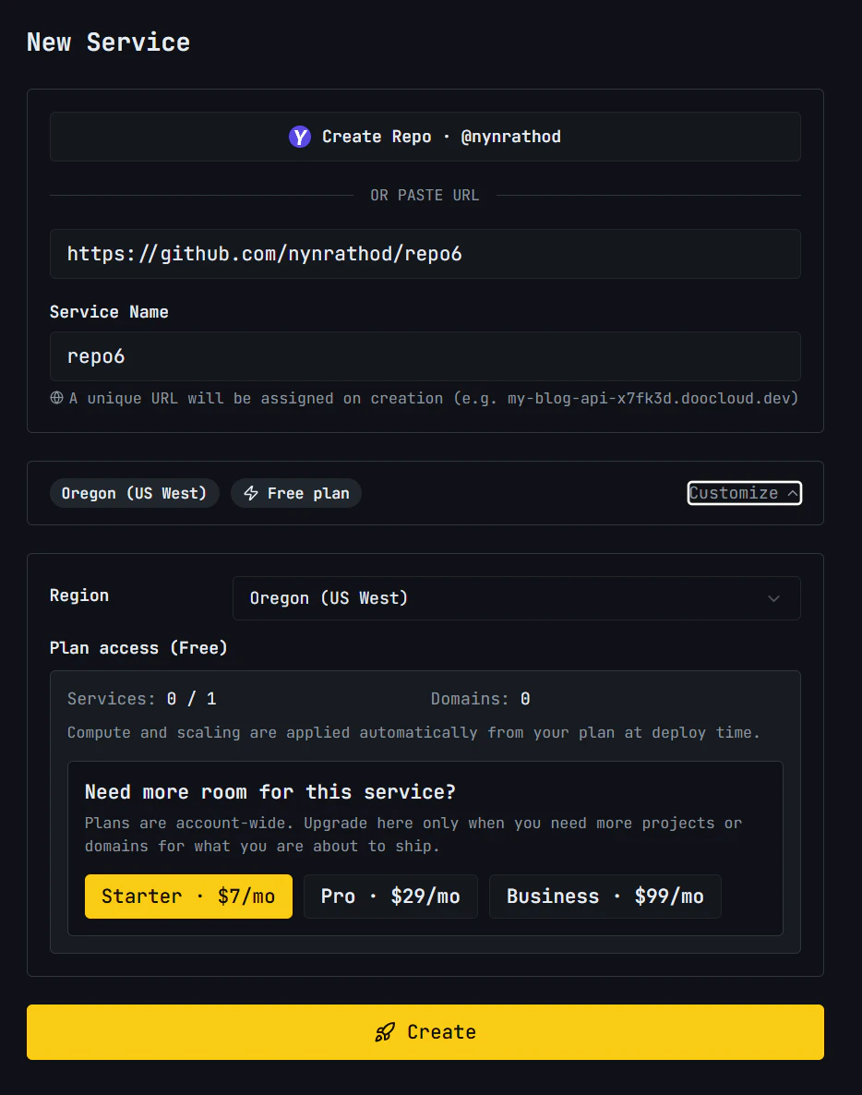Click the rocket icon inside Create button
Viewport: 862px width, 1095px height.
coord(385,1031)
